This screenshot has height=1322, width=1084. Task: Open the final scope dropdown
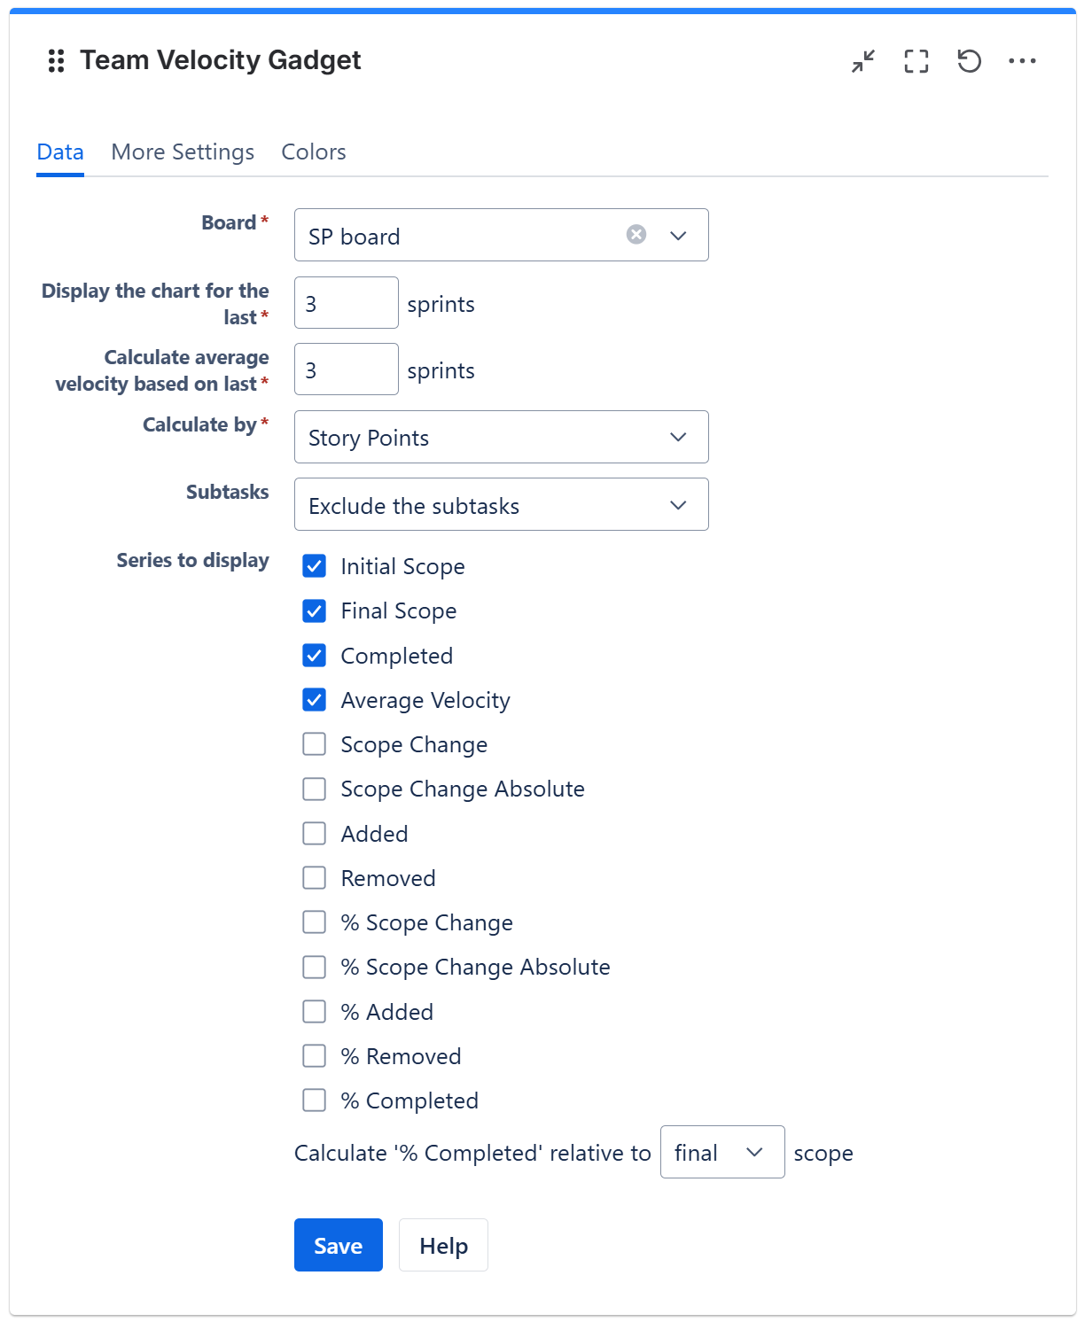pos(721,1152)
